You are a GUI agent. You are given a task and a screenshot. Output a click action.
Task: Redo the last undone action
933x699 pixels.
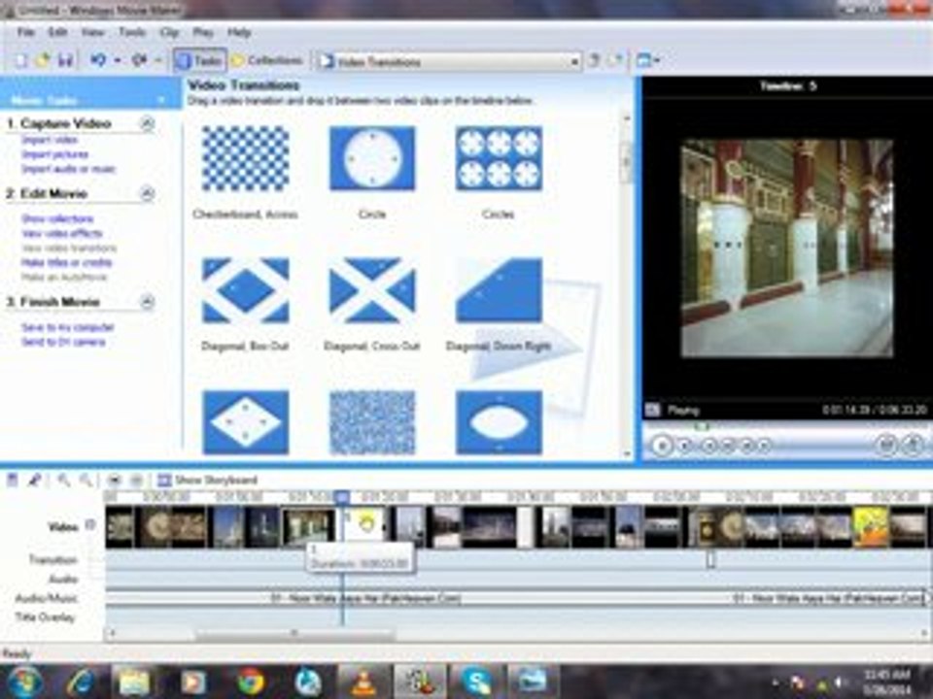coord(139,60)
